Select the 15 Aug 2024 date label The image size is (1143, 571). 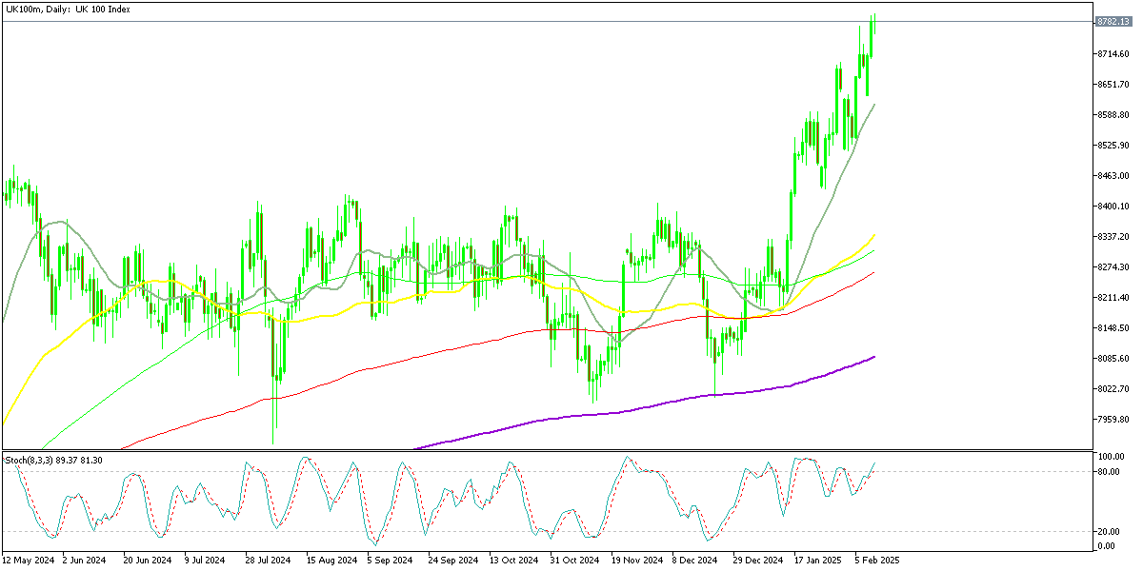coord(331,561)
